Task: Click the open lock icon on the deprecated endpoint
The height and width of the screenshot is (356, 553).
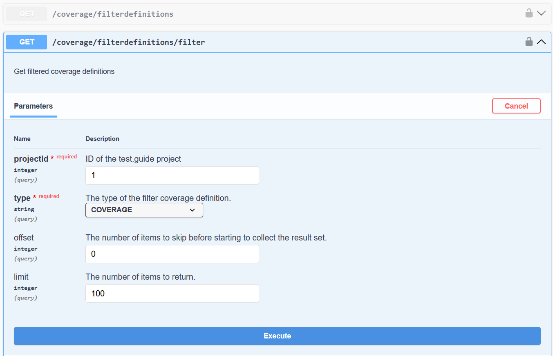Action: tap(528, 13)
